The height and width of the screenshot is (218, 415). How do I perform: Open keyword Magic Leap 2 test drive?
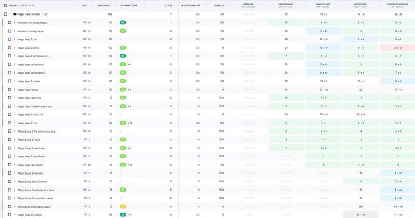(x=31, y=148)
